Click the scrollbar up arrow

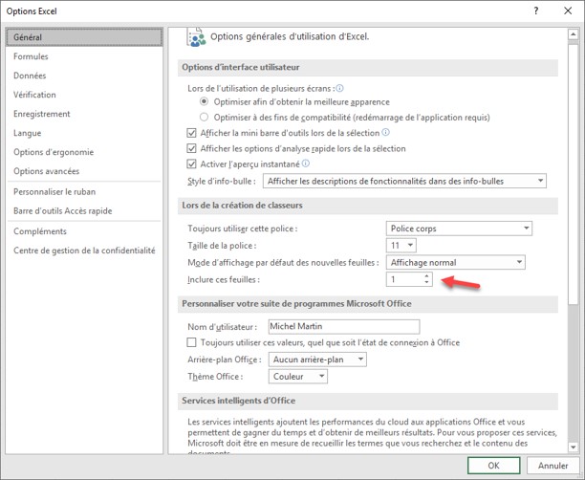573,34
